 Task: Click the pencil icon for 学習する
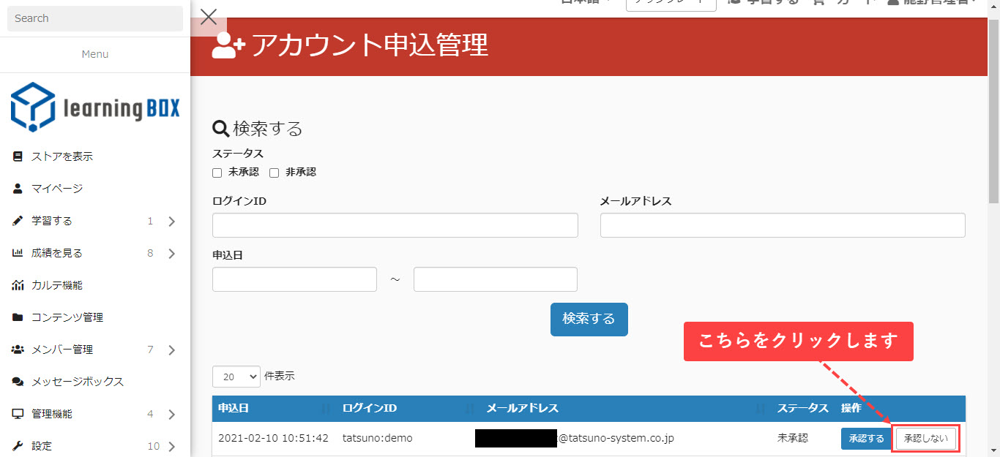[x=18, y=221]
